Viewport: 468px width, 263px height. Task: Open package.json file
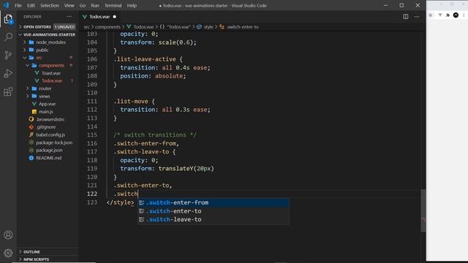coord(48,150)
